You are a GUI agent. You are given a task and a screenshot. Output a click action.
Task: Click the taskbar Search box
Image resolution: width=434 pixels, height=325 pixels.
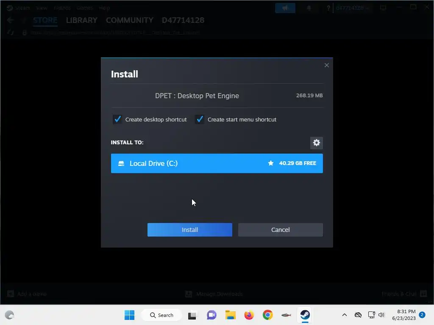(x=161, y=315)
